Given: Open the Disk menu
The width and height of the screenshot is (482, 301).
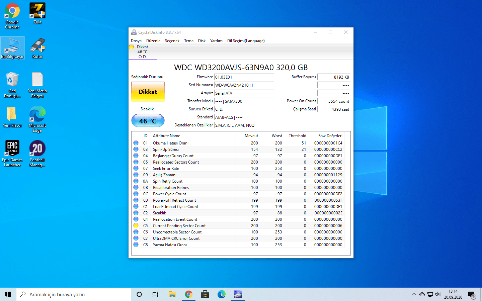Looking at the screenshot, I should [202, 41].
